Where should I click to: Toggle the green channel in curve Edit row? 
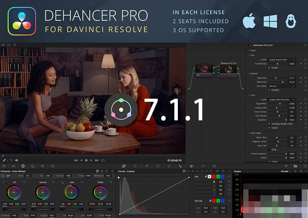(218, 177)
